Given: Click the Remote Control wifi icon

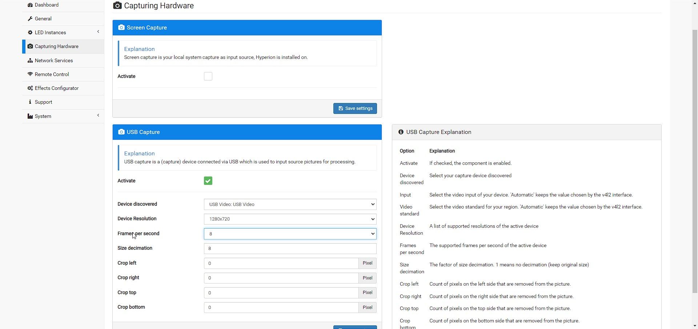Looking at the screenshot, I should point(30,74).
